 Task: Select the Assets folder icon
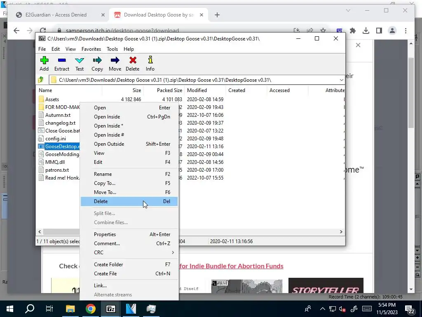pos(41,99)
